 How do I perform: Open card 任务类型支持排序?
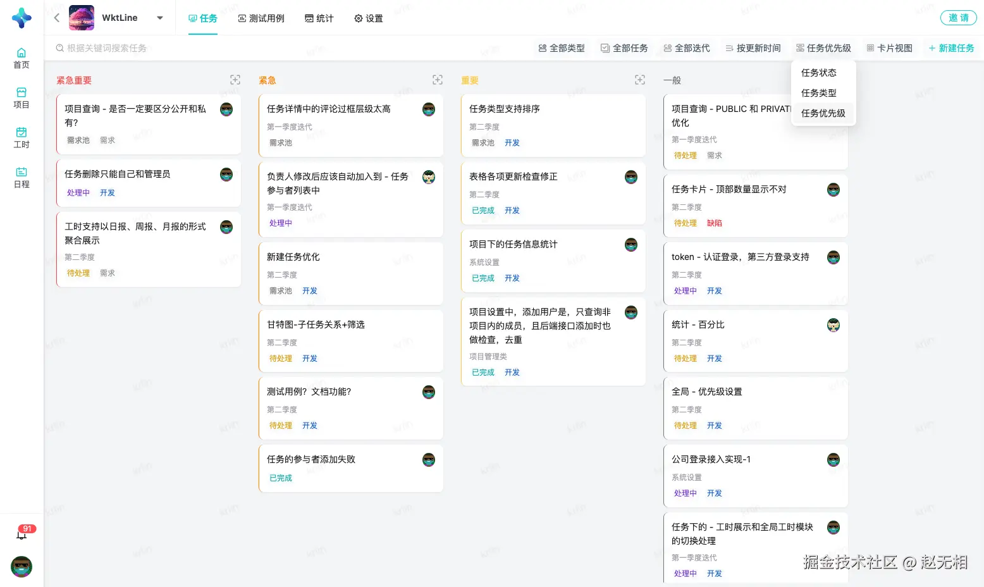point(553,125)
